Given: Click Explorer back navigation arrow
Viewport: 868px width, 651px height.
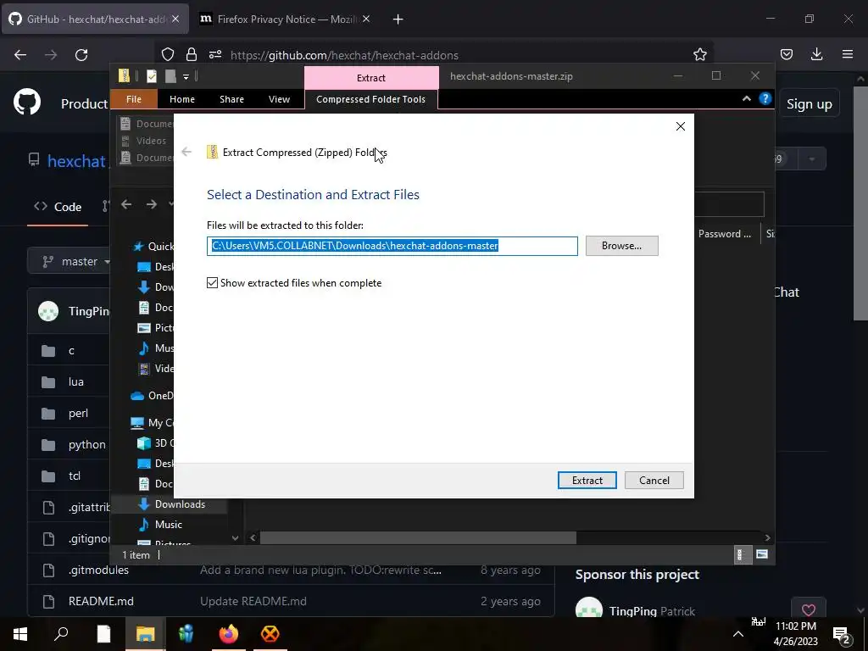Looking at the screenshot, I should [126, 204].
